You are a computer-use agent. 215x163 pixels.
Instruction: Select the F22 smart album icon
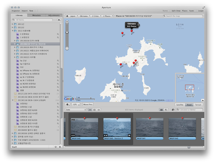pos(17,67)
